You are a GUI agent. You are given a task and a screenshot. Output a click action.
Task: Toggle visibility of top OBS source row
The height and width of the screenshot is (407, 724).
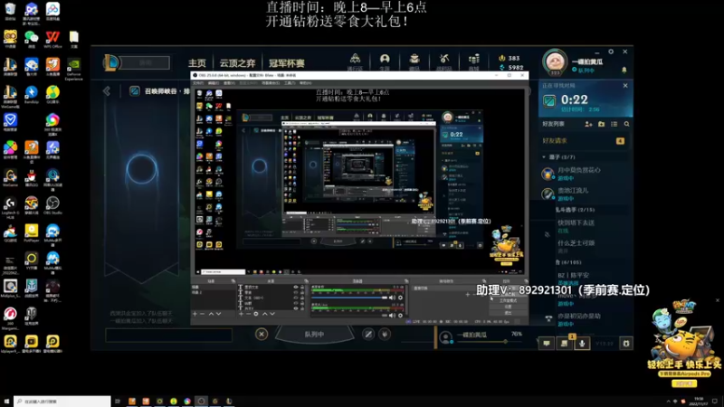(296, 287)
